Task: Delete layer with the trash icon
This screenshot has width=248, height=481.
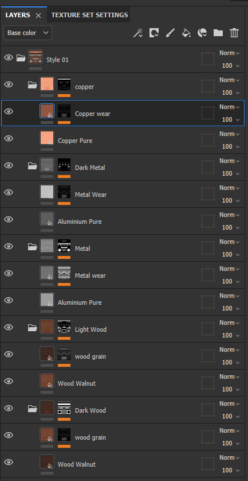Action: point(234,33)
